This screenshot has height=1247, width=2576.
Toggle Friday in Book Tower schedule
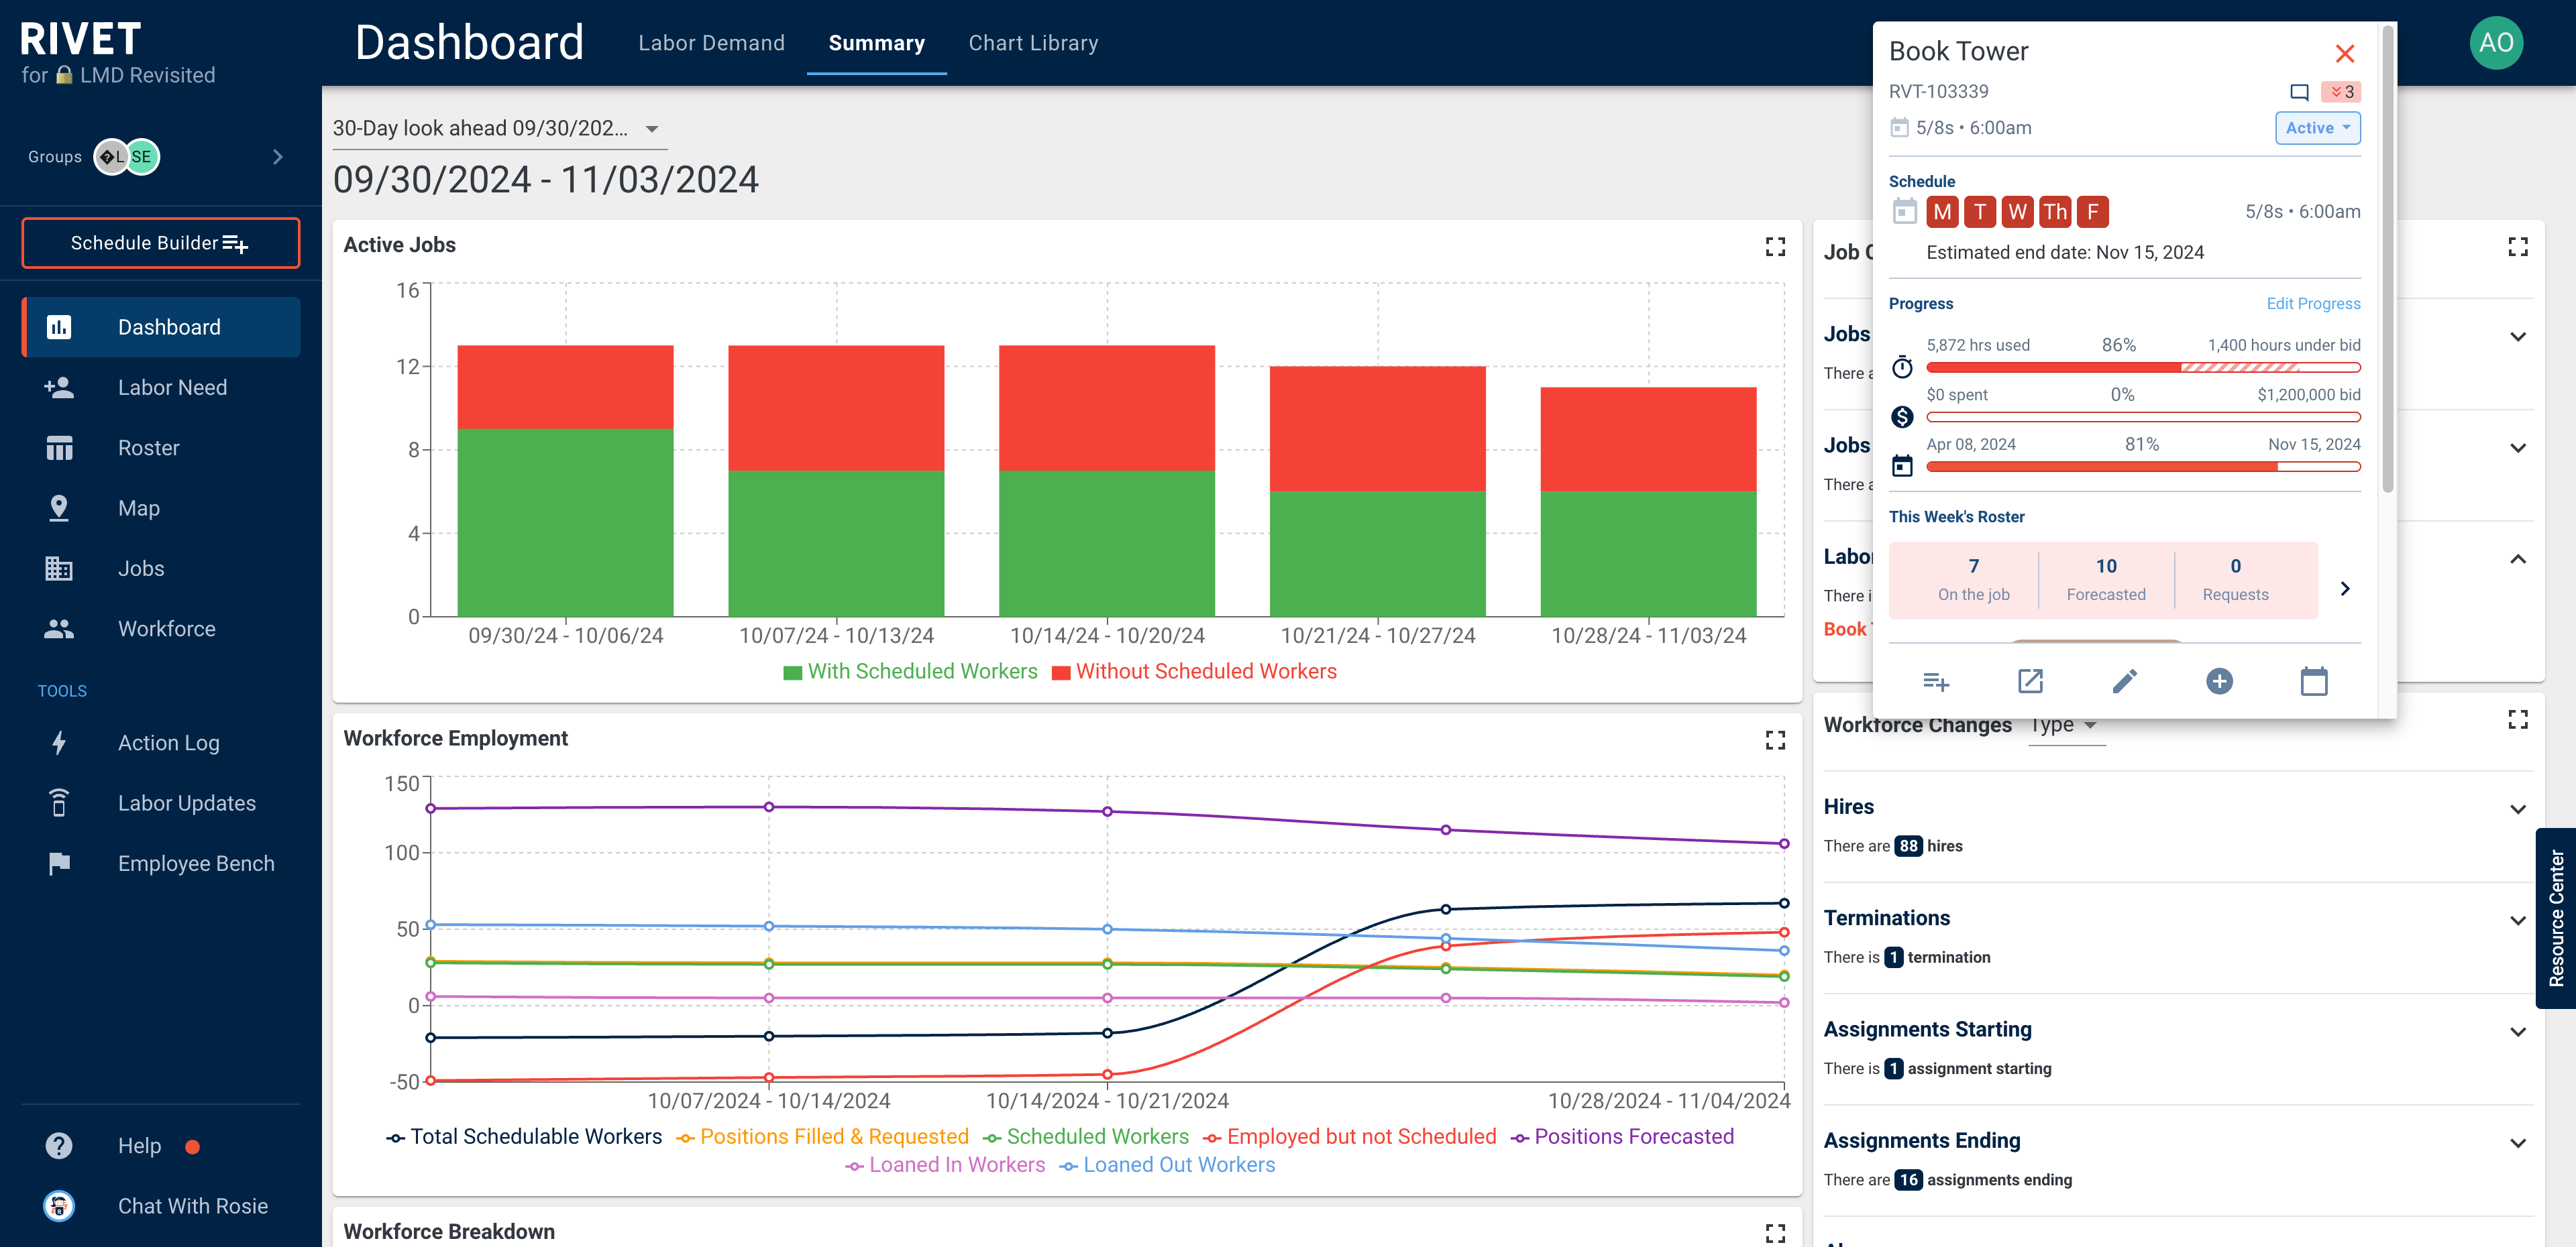(2092, 212)
